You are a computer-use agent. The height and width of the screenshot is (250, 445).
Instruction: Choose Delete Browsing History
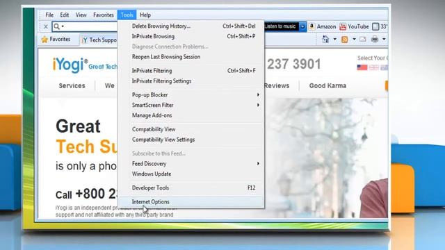191,26
